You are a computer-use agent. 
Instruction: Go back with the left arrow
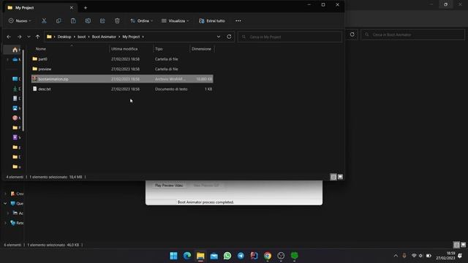[x=9, y=37]
